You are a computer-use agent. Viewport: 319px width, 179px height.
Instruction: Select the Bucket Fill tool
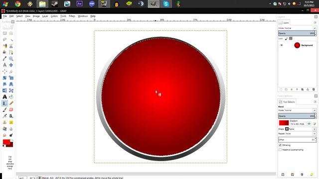[11, 97]
